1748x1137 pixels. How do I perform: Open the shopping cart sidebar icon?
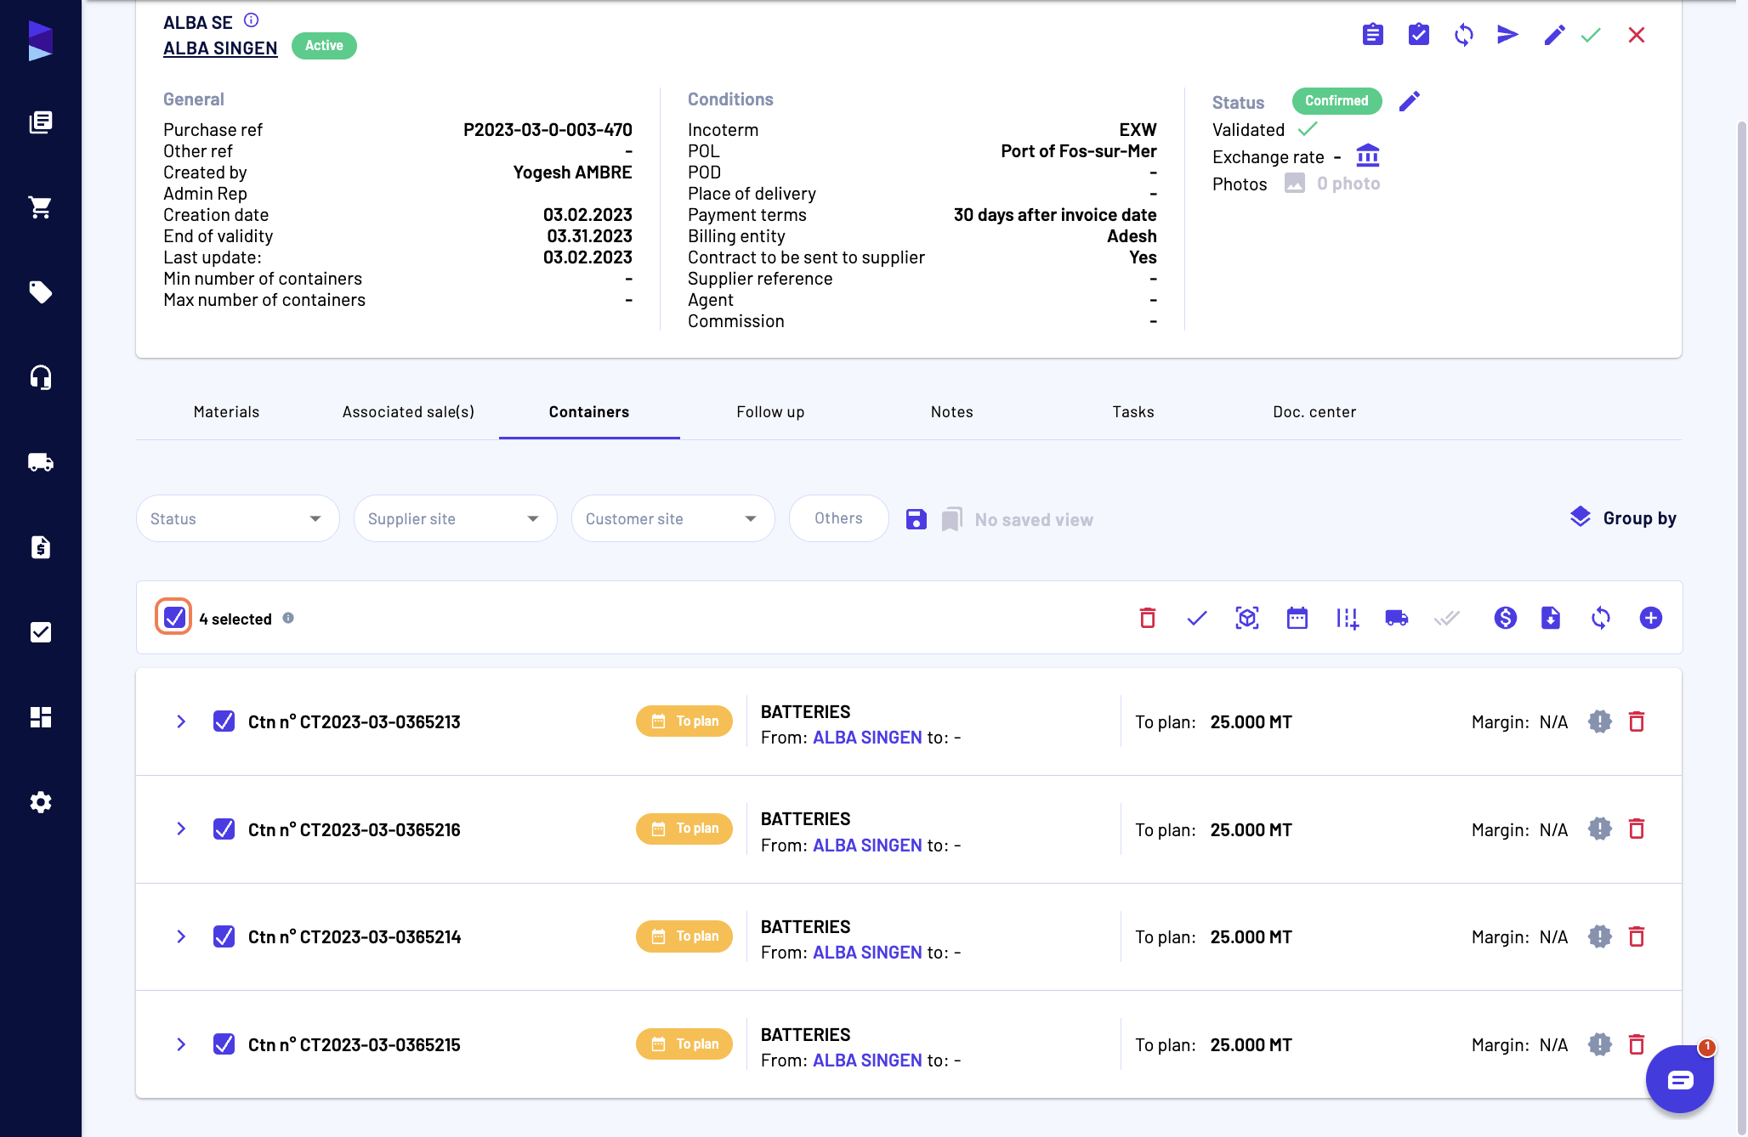click(40, 207)
